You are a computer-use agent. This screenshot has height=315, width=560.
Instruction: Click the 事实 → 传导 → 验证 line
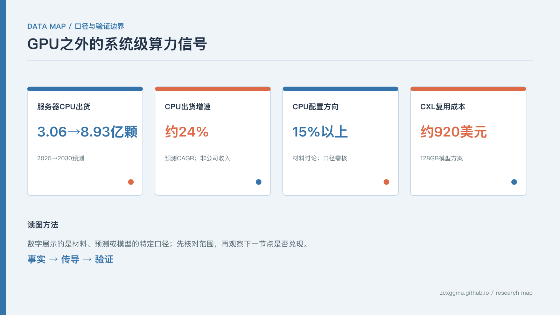click(x=70, y=259)
